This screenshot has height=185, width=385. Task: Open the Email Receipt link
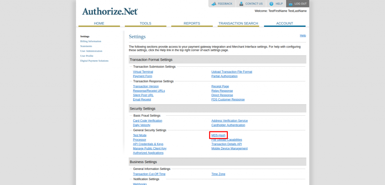[142, 99]
